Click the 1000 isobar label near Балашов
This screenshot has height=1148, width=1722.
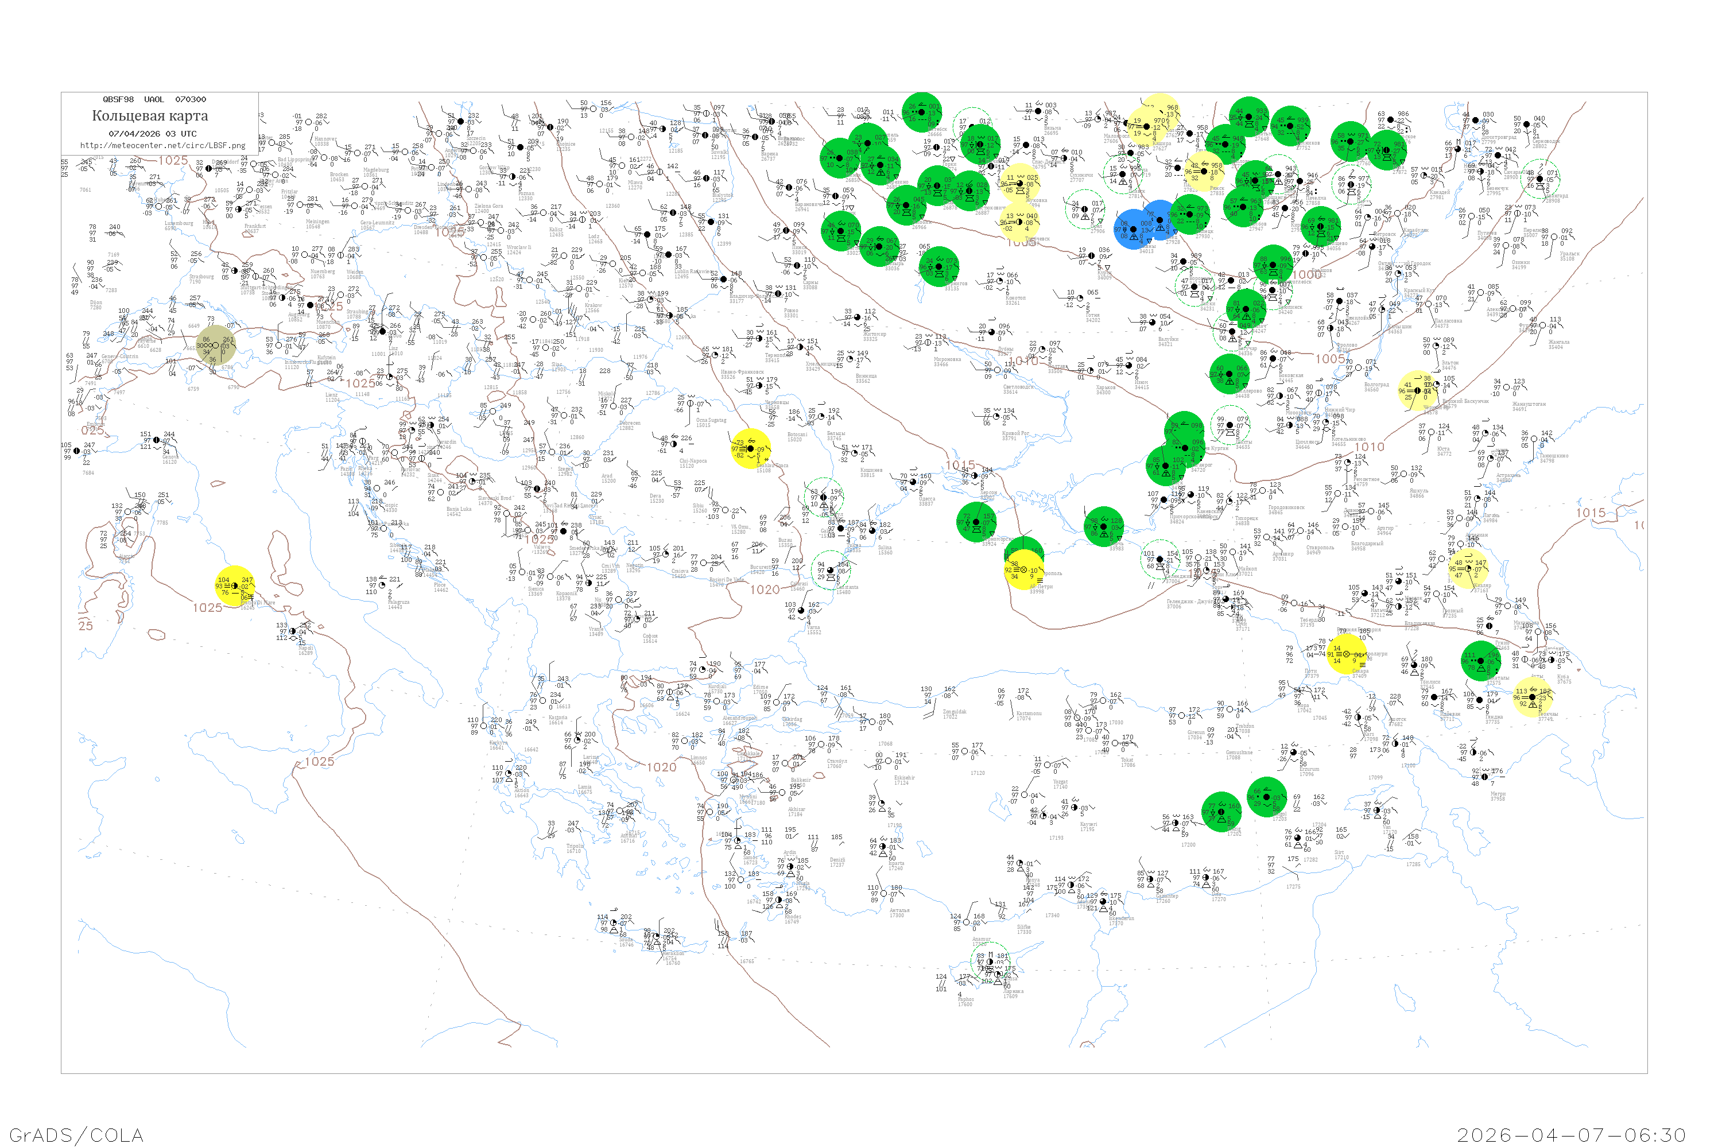[x=1307, y=276]
